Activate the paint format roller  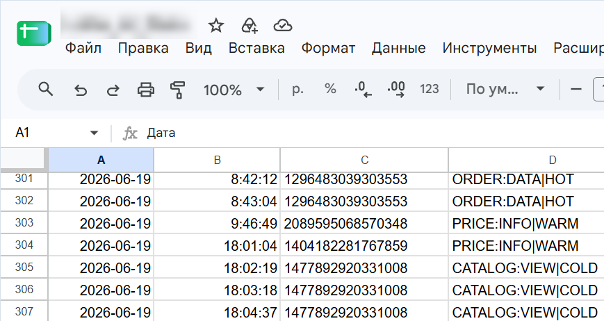(x=177, y=90)
